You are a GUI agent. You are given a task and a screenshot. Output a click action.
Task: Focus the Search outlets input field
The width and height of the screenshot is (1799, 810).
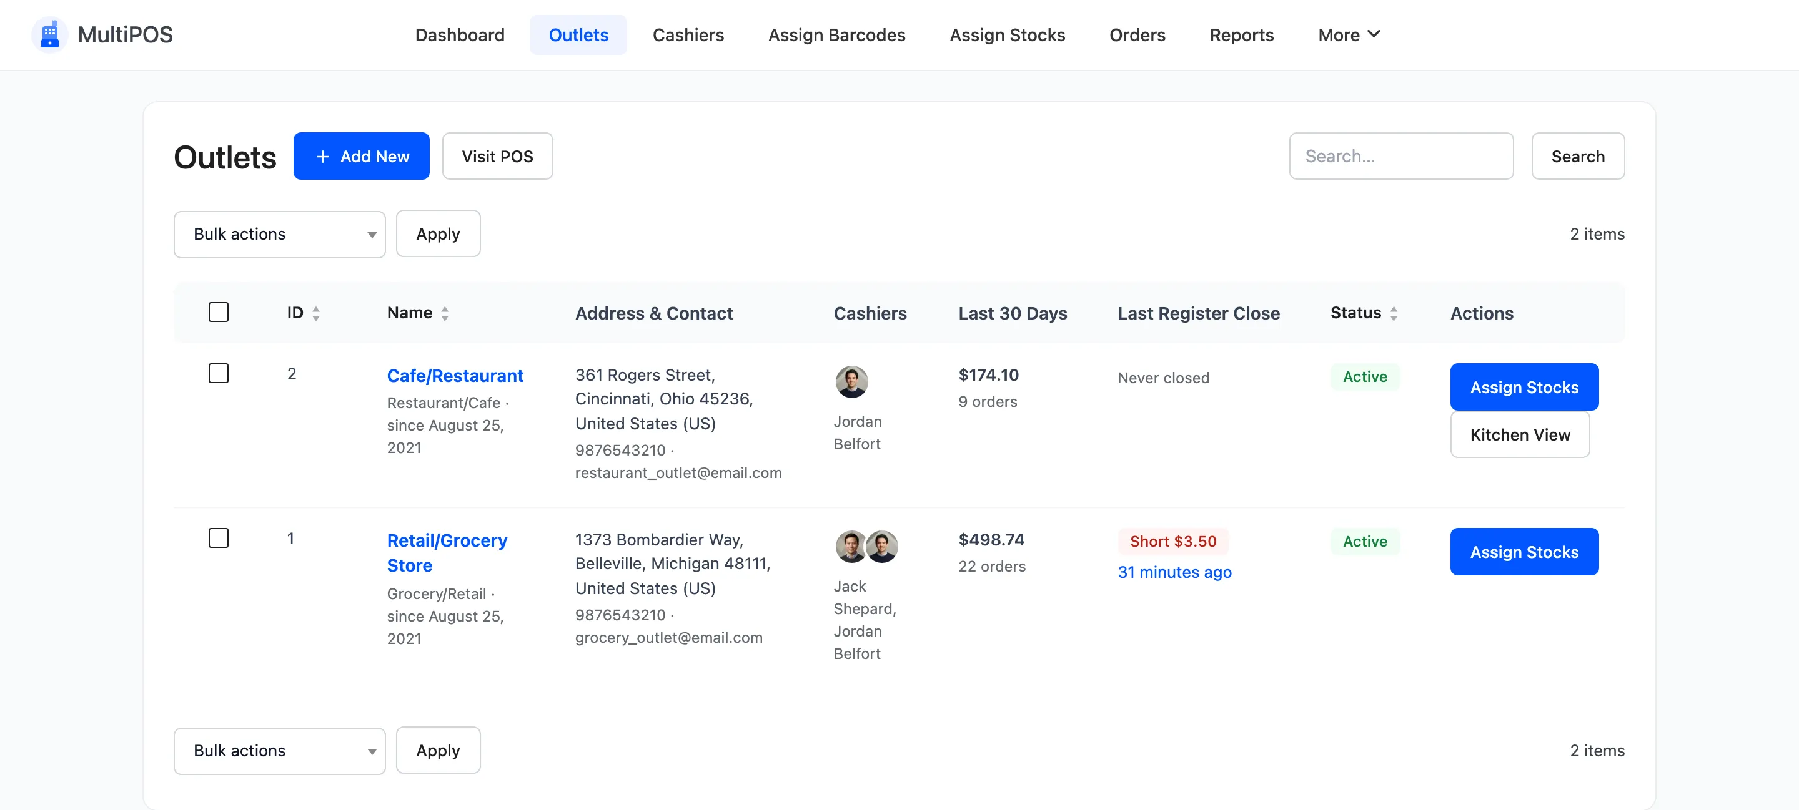(x=1401, y=156)
